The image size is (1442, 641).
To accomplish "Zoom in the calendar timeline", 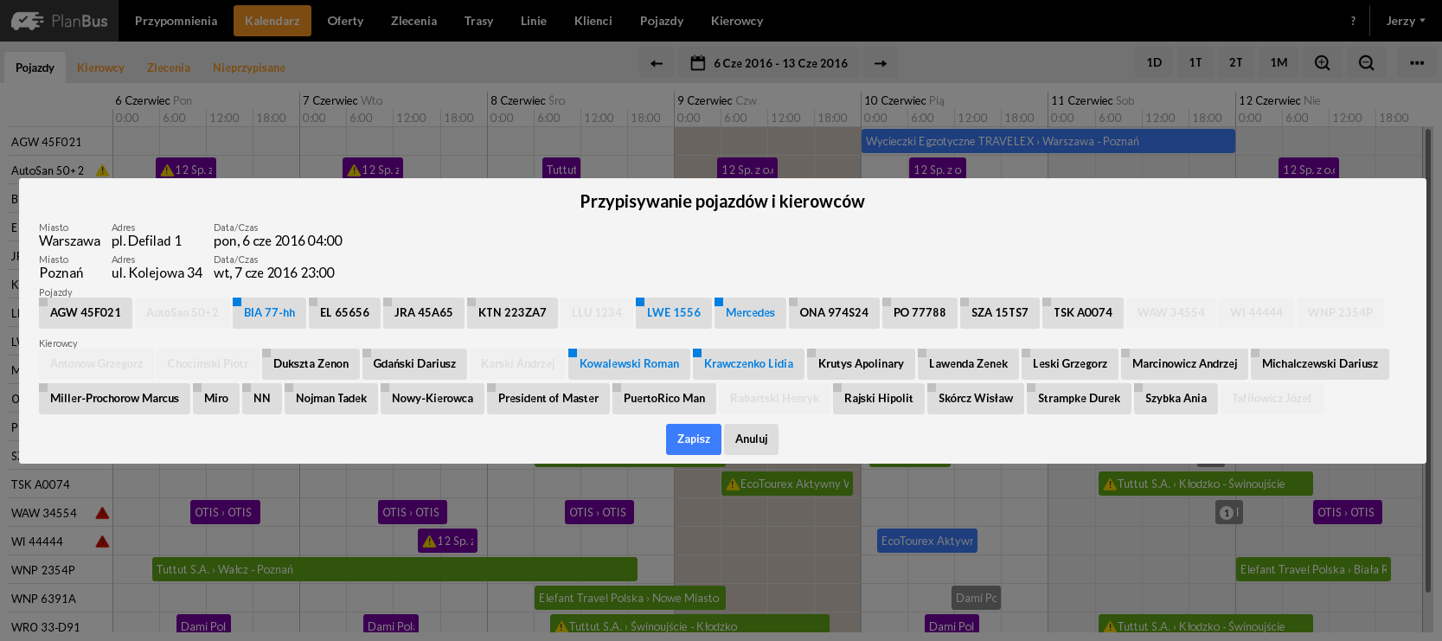I will [1323, 63].
